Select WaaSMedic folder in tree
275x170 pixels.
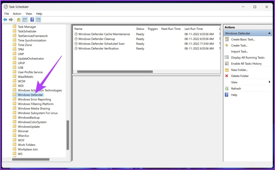coord(26,77)
